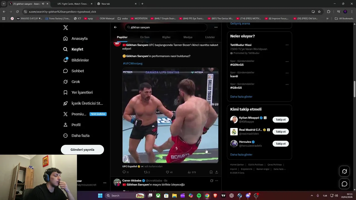Open Discord from taskbar
This screenshot has height=200, width=356.
(x=248, y=196)
